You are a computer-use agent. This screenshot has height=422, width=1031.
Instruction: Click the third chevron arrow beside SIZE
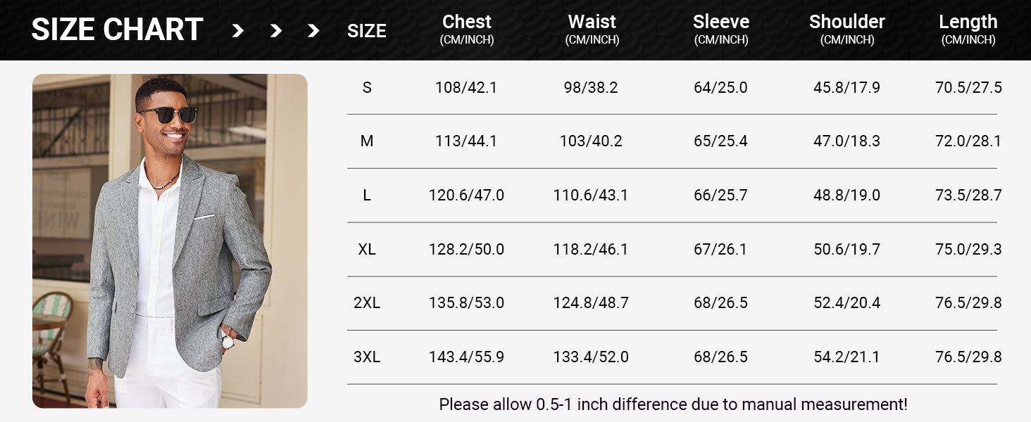[313, 30]
